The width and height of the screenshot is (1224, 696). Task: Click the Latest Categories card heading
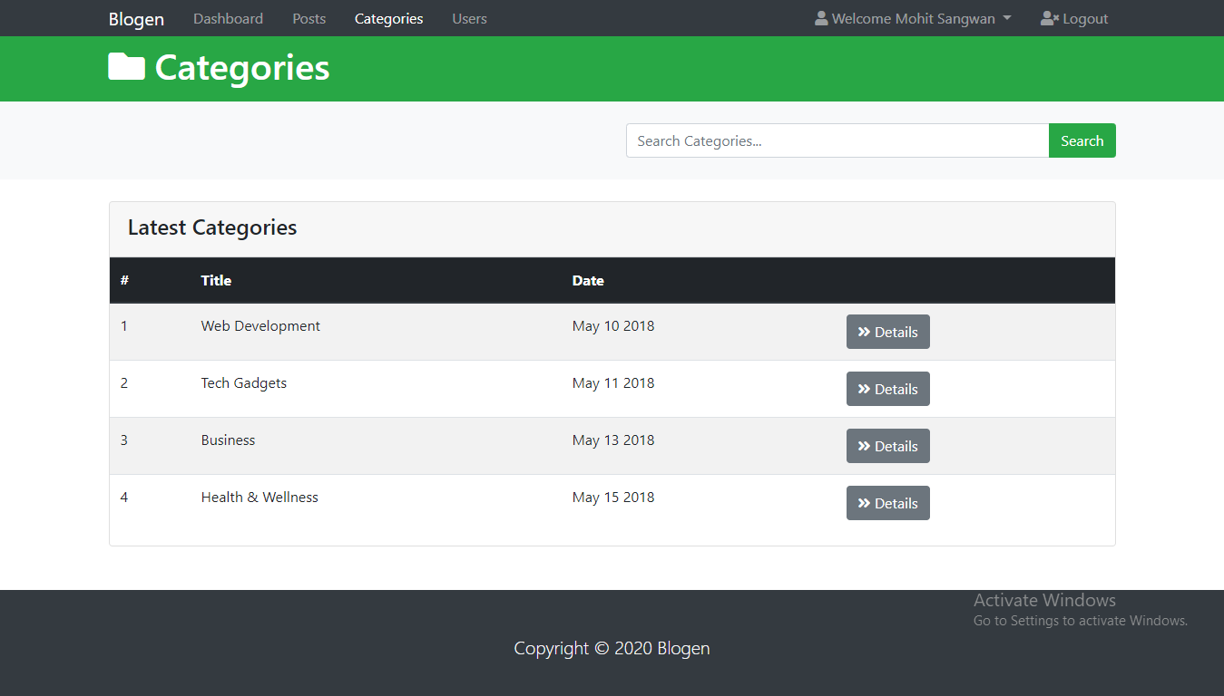(x=212, y=227)
